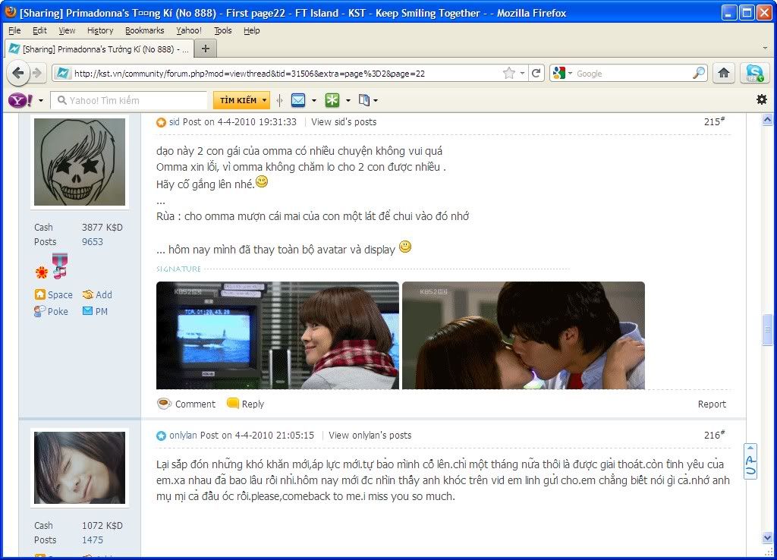
Task: Open the Tools menu
Action: tap(222, 30)
